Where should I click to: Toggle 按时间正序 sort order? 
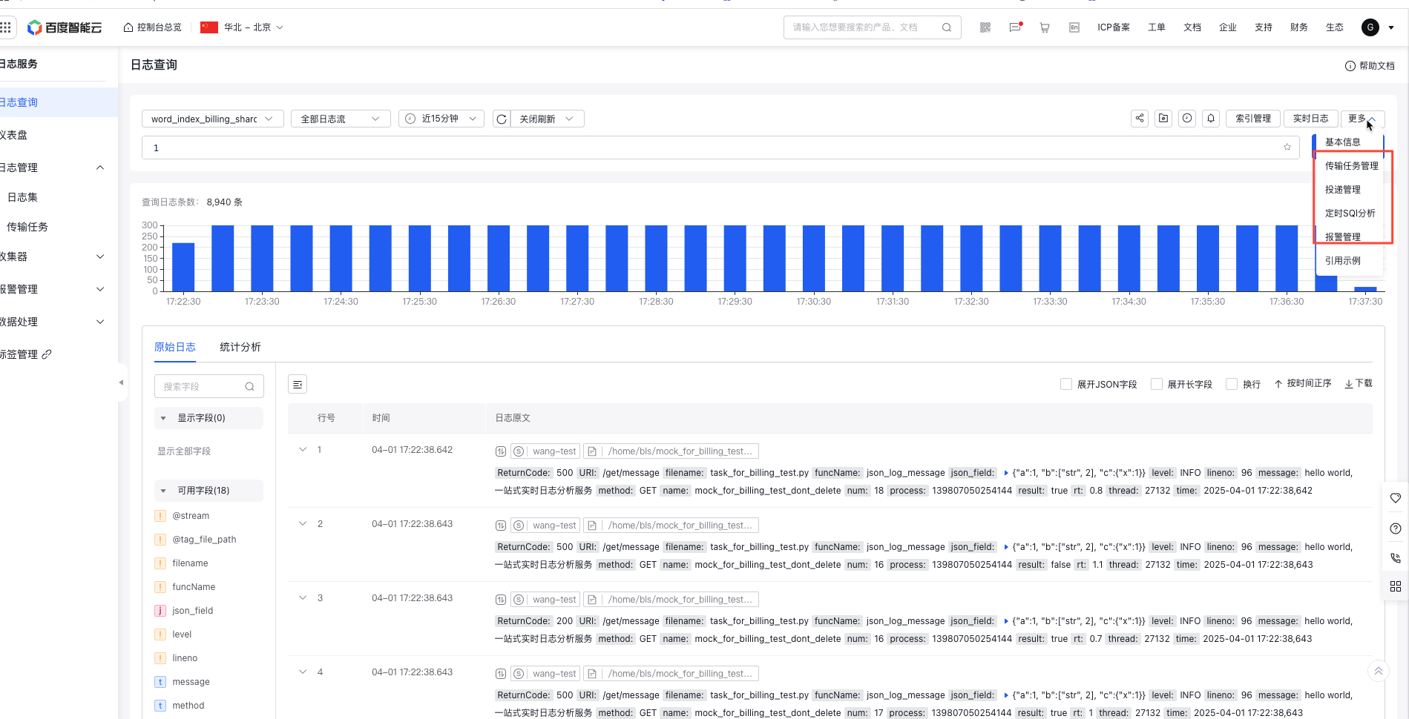click(x=1303, y=383)
